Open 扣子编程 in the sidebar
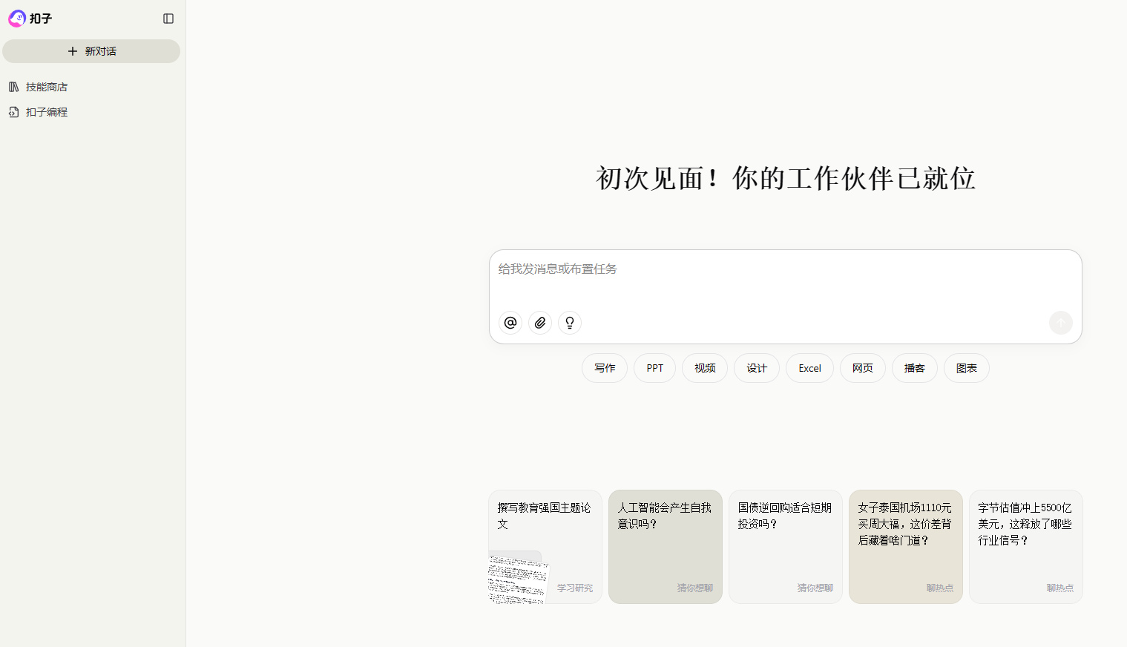 46,112
